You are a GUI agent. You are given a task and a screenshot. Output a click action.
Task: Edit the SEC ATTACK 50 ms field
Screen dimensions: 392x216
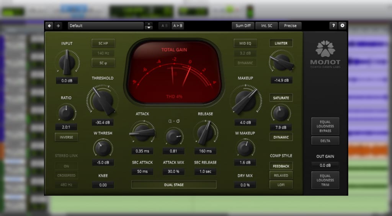click(142, 172)
